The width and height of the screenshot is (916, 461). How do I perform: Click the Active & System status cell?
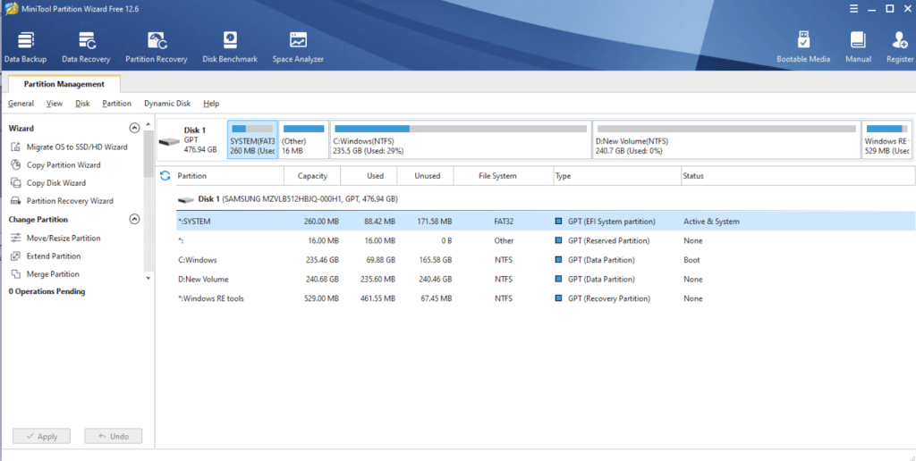pyautogui.click(x=711, y=222)
